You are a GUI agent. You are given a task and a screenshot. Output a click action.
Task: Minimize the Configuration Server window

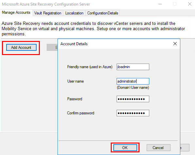160,4
